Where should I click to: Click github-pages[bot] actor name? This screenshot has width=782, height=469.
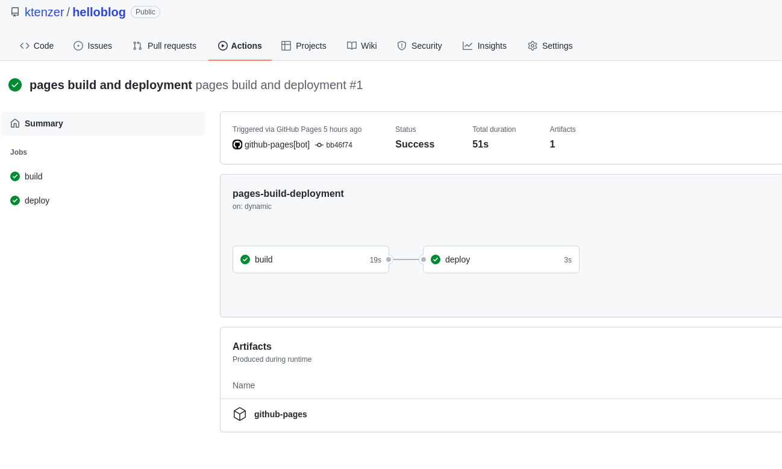(277, 144)
